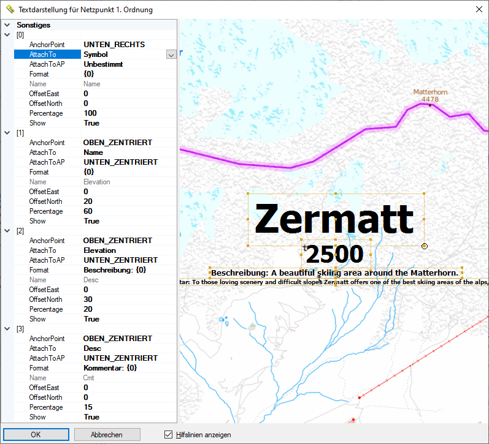Collapse the [1] entry
Image resolution: width=489 pixels, height=444 pixels.
7,133
